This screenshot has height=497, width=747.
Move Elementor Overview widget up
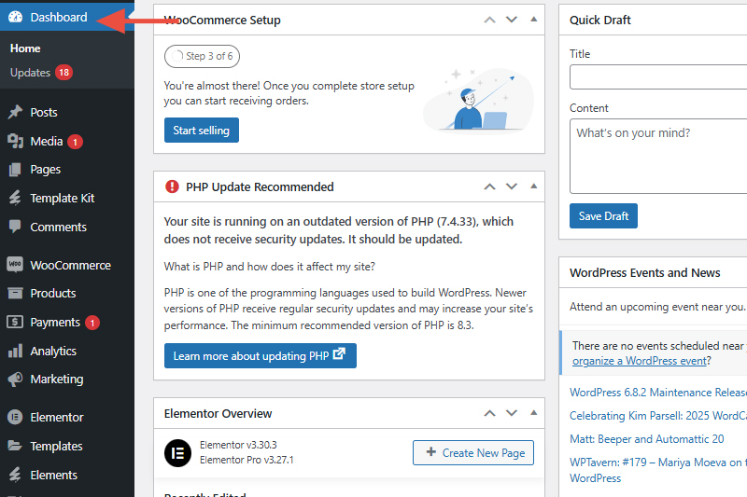[489, 413]
